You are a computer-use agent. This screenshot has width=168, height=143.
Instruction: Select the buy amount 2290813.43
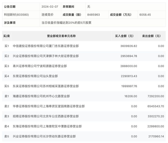coord(129,76)
